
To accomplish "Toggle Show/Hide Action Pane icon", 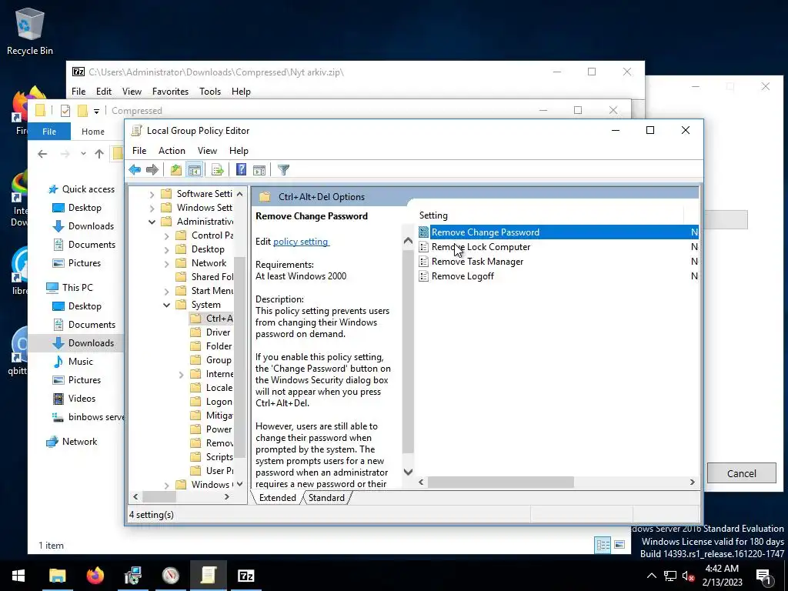I will (259, 170).
